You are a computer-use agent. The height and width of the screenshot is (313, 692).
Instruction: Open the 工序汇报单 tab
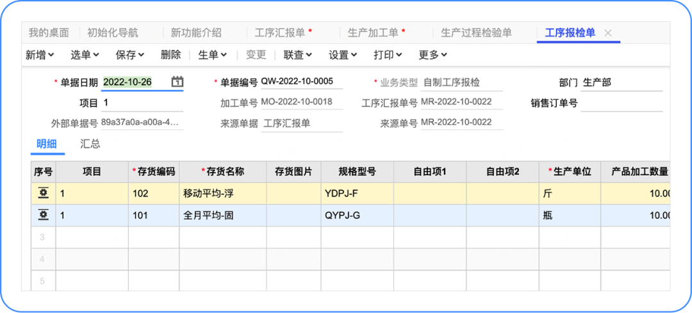click(x=283, y=33)
